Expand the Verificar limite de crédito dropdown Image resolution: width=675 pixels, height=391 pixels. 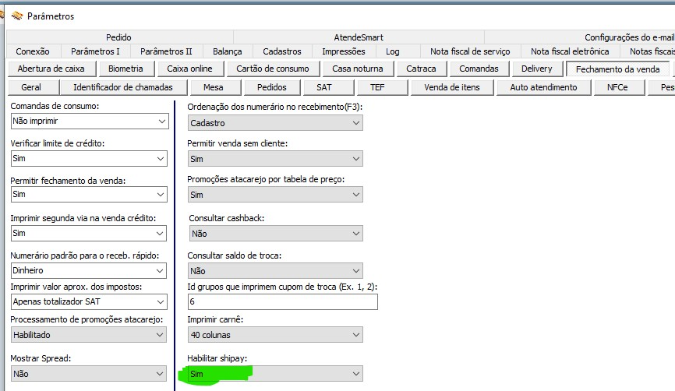(x=89, y=159)
